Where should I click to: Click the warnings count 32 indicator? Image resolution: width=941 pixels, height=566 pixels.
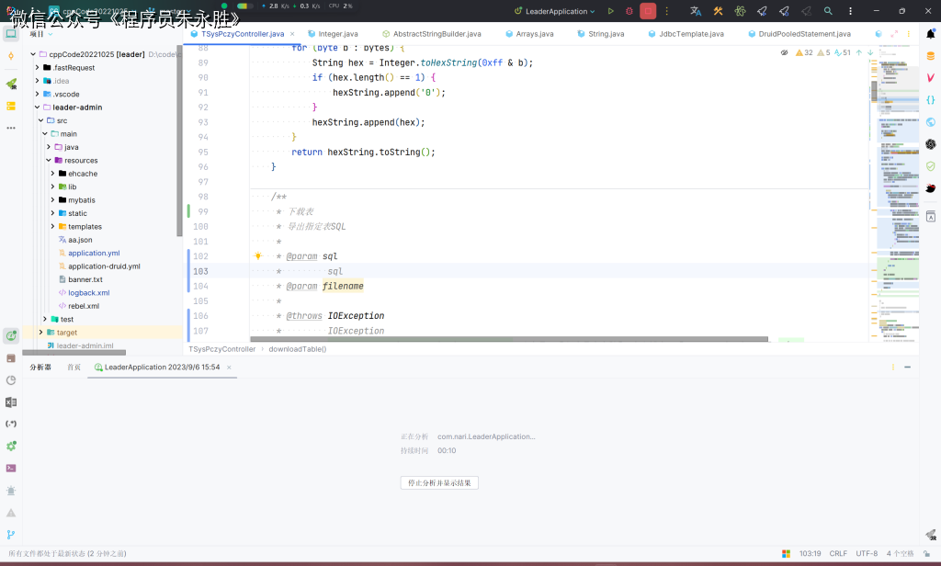click(804, 52)
